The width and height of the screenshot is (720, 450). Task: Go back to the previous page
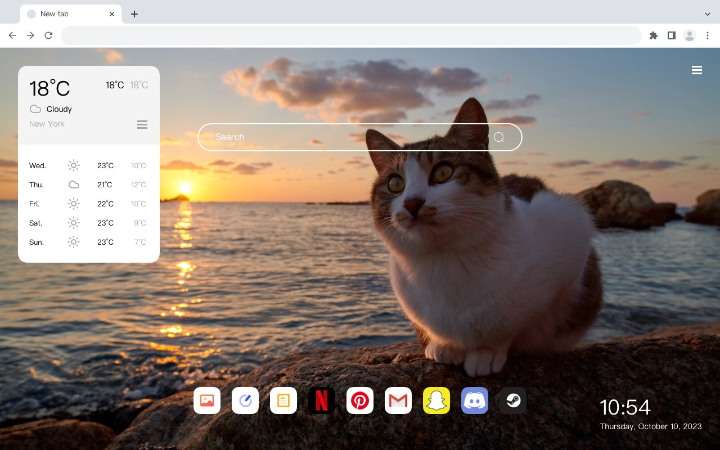[12, 35]
